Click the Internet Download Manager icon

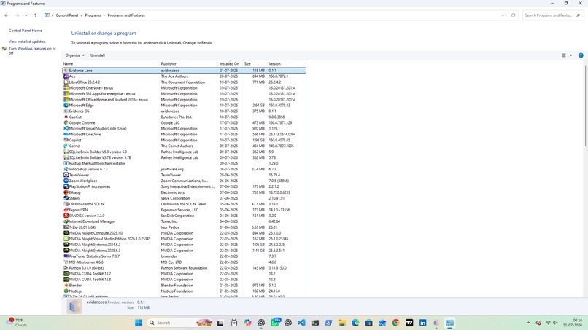66,221
